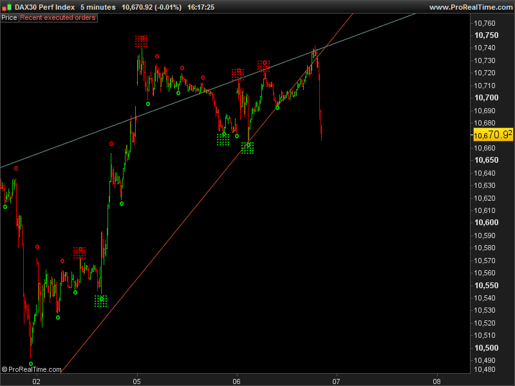515x386 pixels.
Task: Click the 10,690 price axis label
Action: point(485,111)
